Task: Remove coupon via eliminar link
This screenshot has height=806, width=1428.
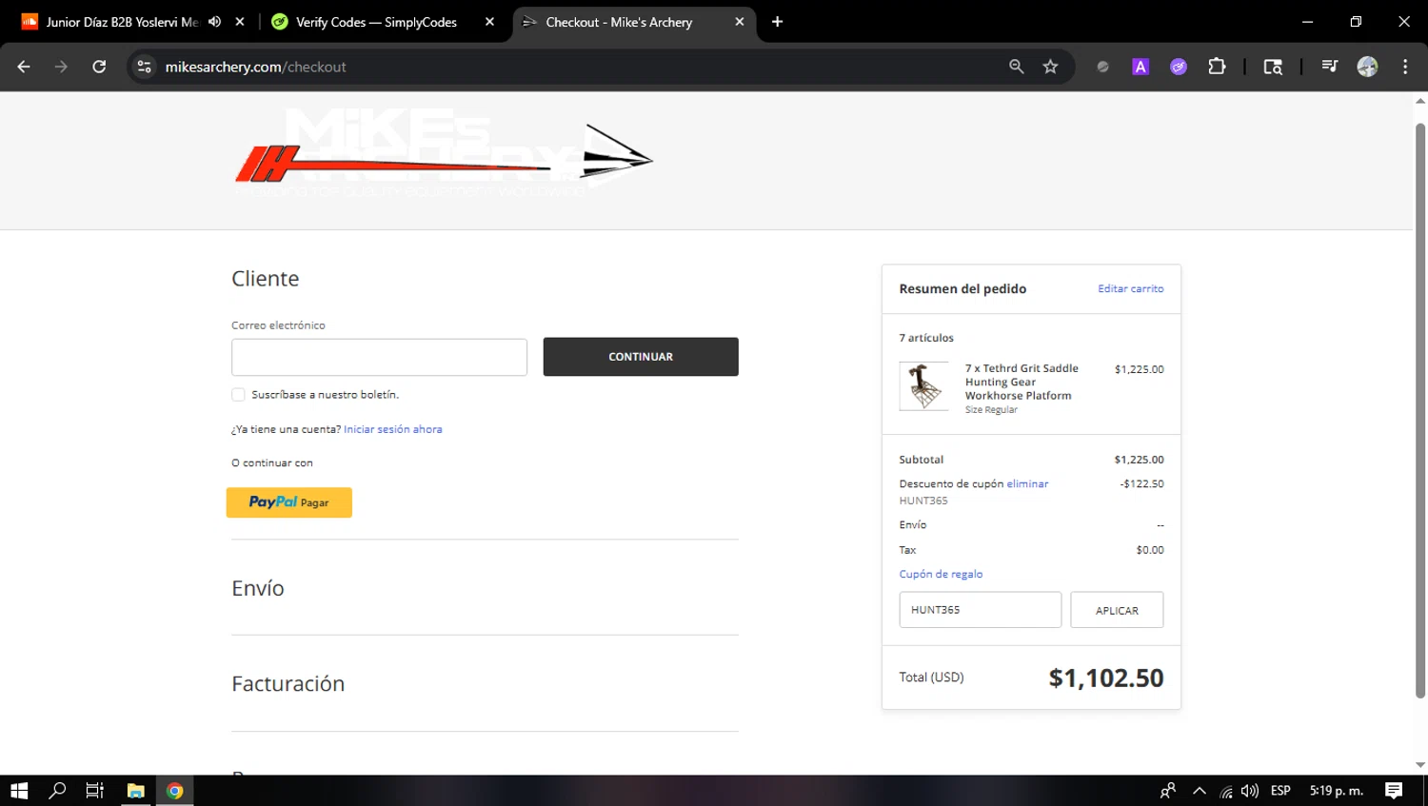Action: (x=1027, y=483)
